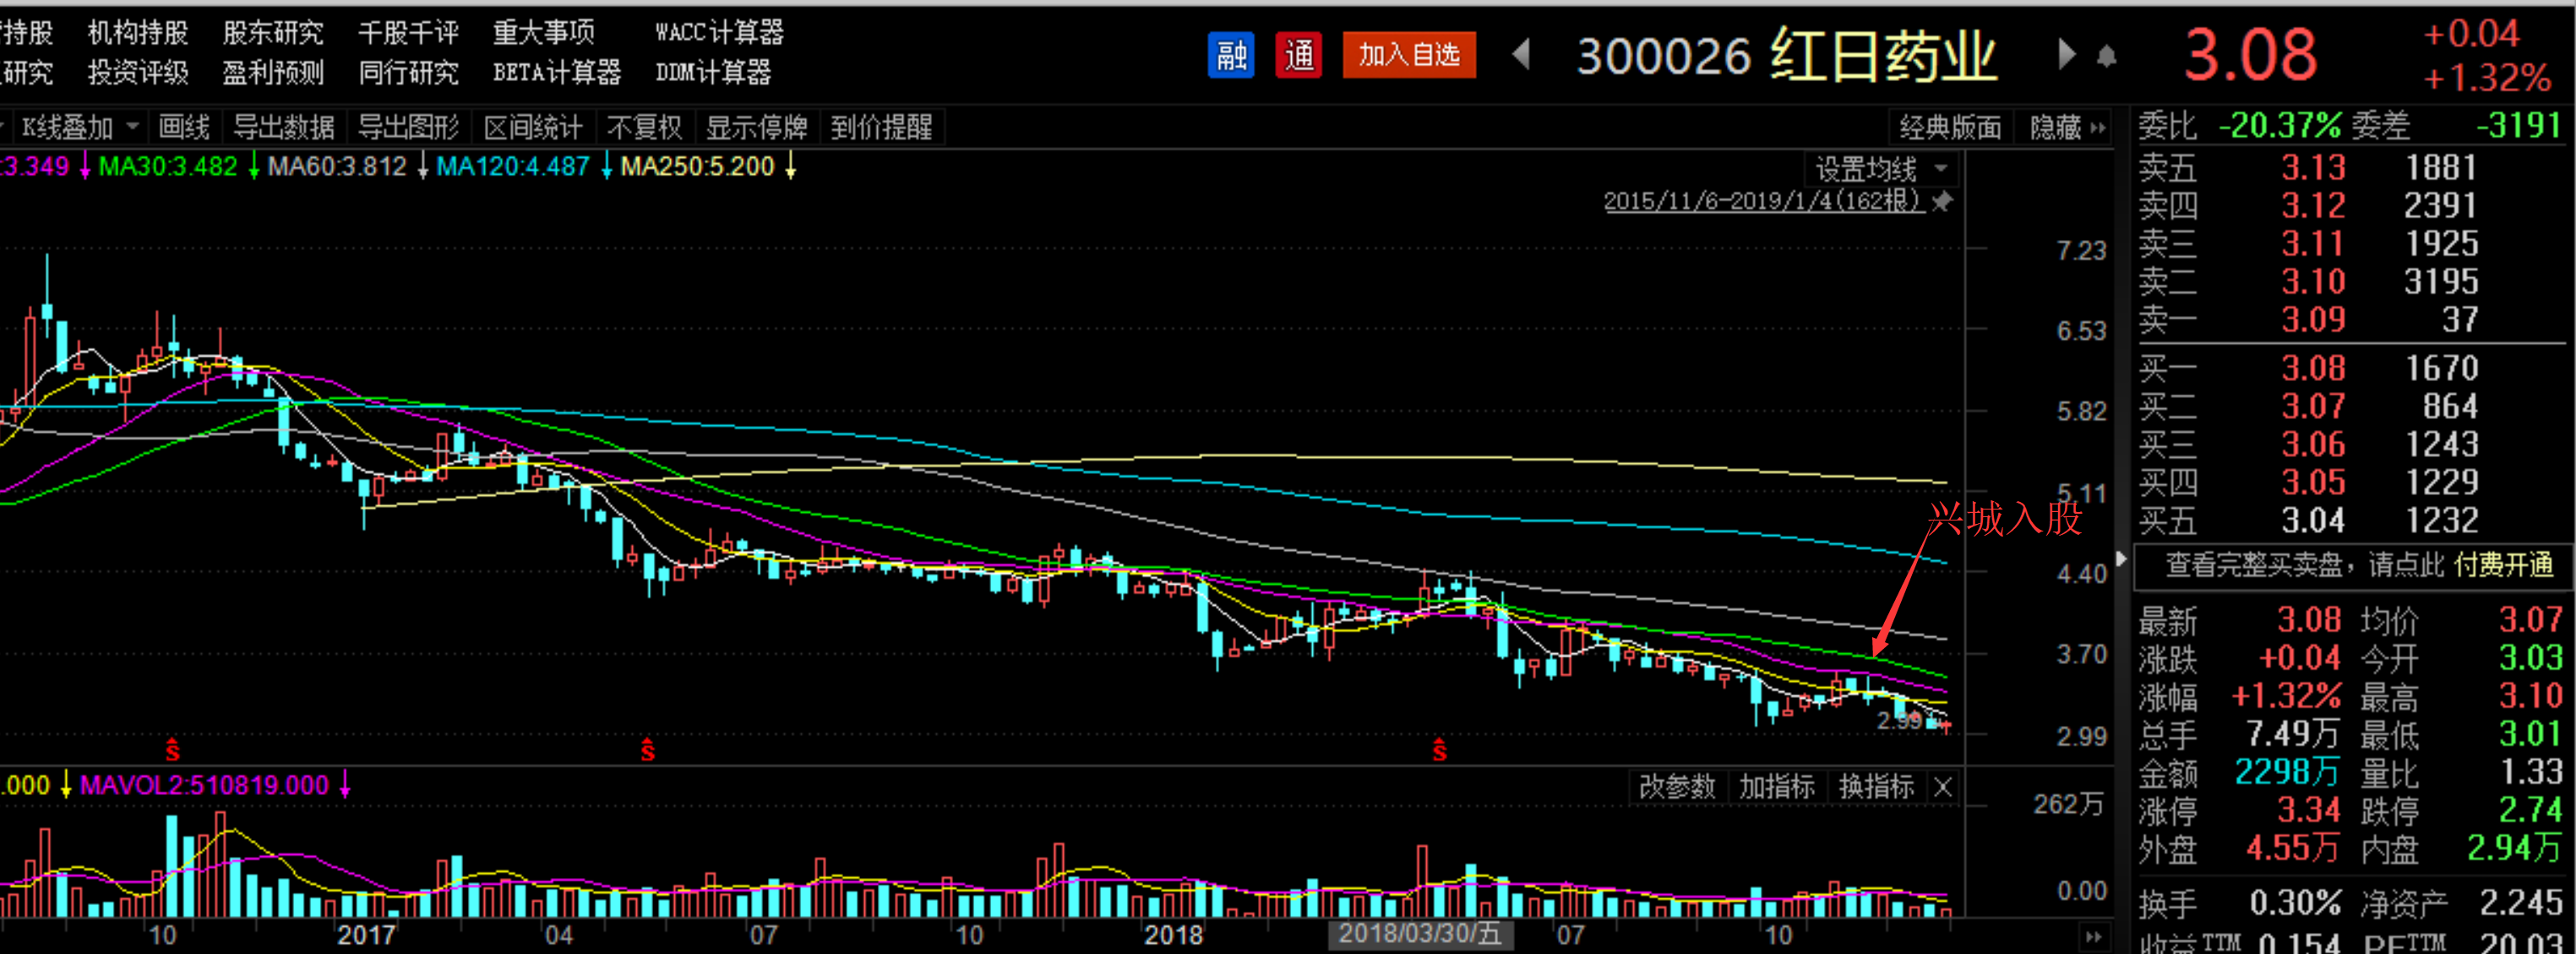Screen dimensions: 2576x954
Task: Click the MAVOL2 magenta down-arrow indicator
Action: 345,785
